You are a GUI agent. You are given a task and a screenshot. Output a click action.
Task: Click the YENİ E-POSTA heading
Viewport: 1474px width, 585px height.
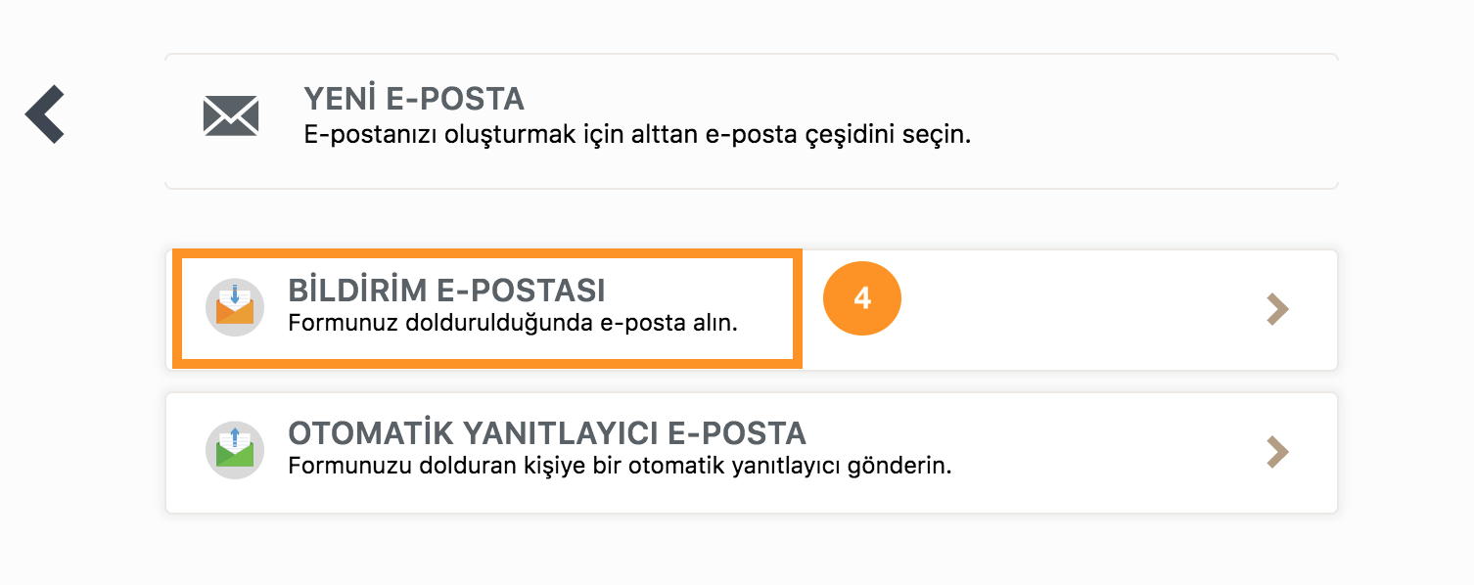click(x=414, y=99)
